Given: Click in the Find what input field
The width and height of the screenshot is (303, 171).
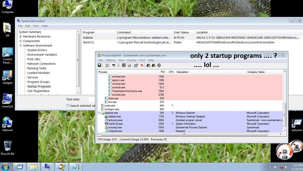Looking at the screenshot, I should [x=92, y=99].
